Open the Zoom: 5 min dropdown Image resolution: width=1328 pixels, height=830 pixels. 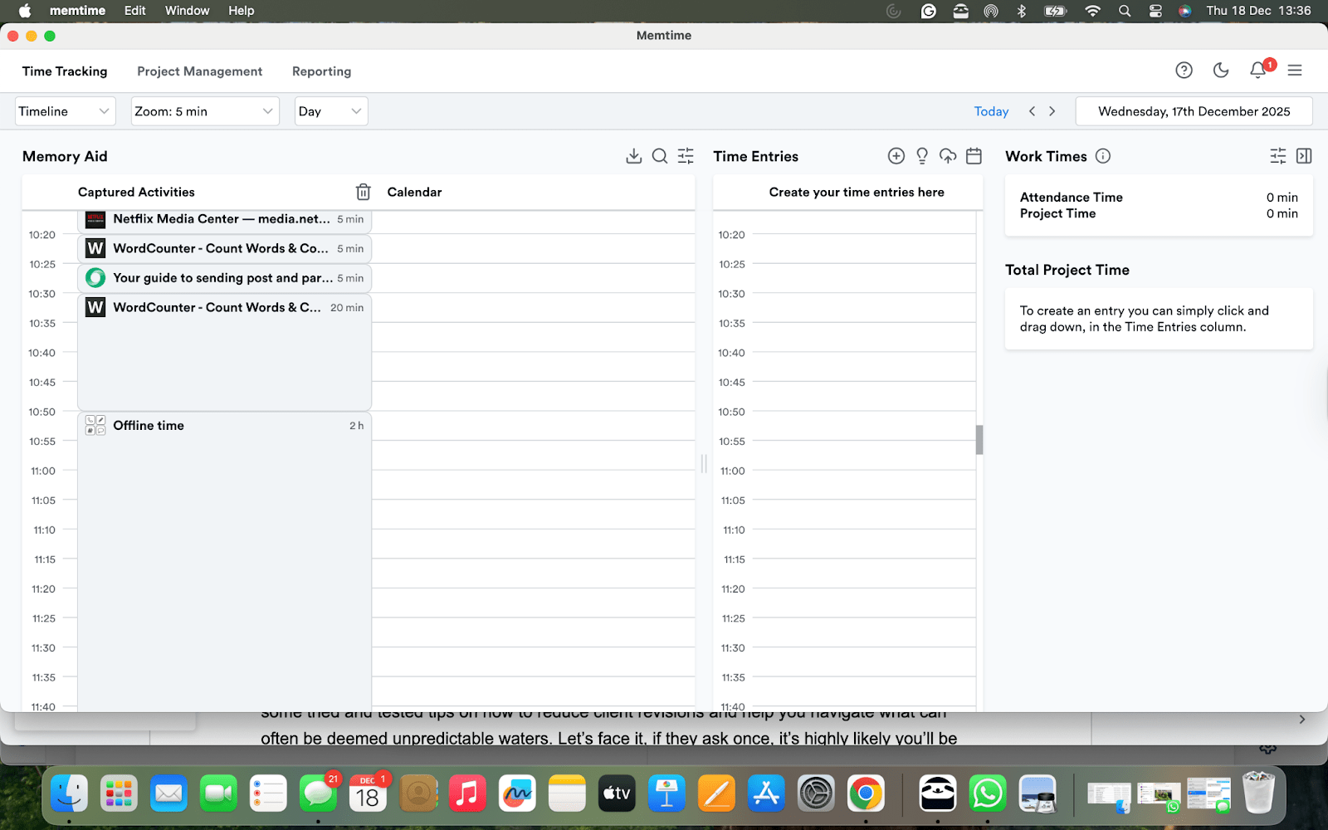204,110
